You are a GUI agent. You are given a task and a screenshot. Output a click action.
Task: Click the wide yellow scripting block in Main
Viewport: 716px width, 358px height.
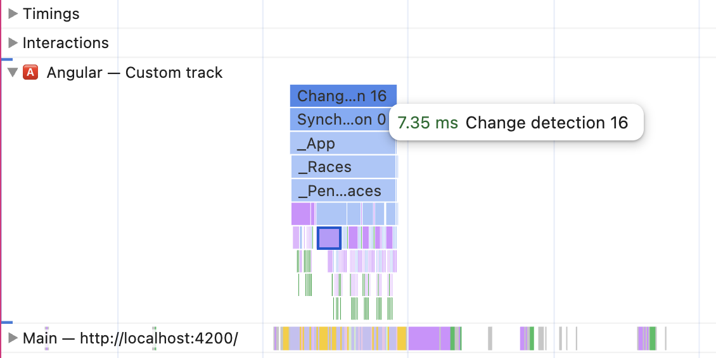click(x=322, y=338)
